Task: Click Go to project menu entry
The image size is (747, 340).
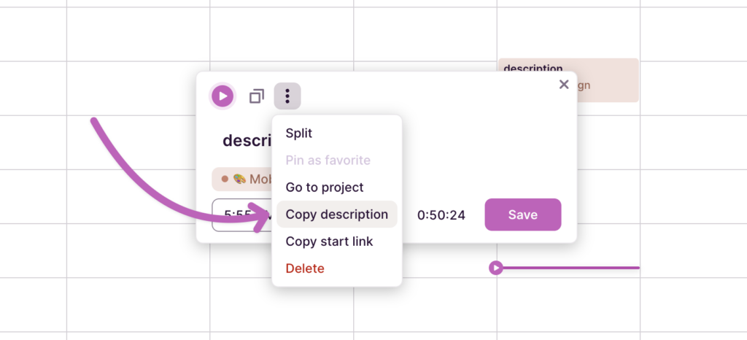Action: [324, 188]
